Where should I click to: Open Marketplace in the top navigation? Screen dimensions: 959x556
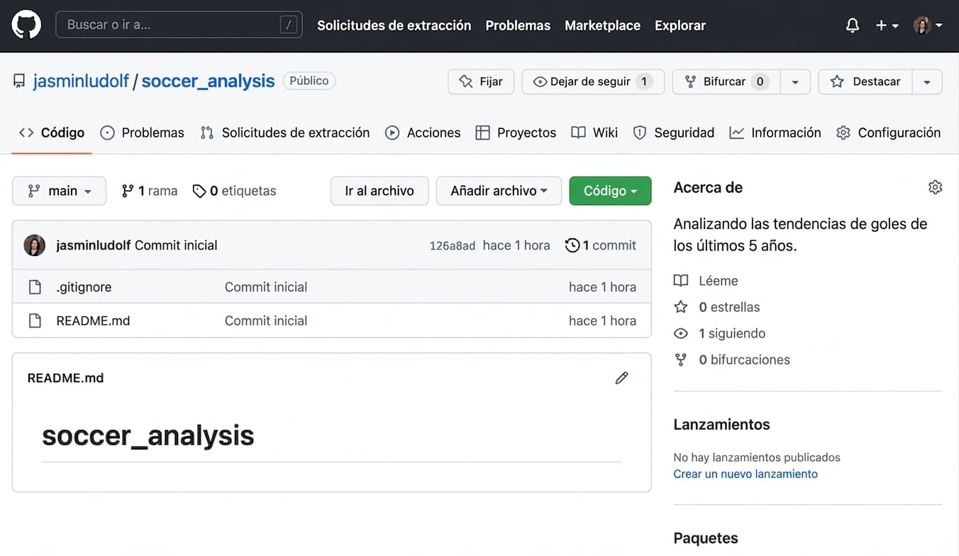[602, 26]
